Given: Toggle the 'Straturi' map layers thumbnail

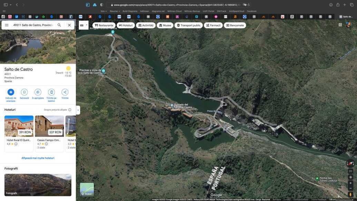Looking at the screenshot, I should tap(87, 190).
